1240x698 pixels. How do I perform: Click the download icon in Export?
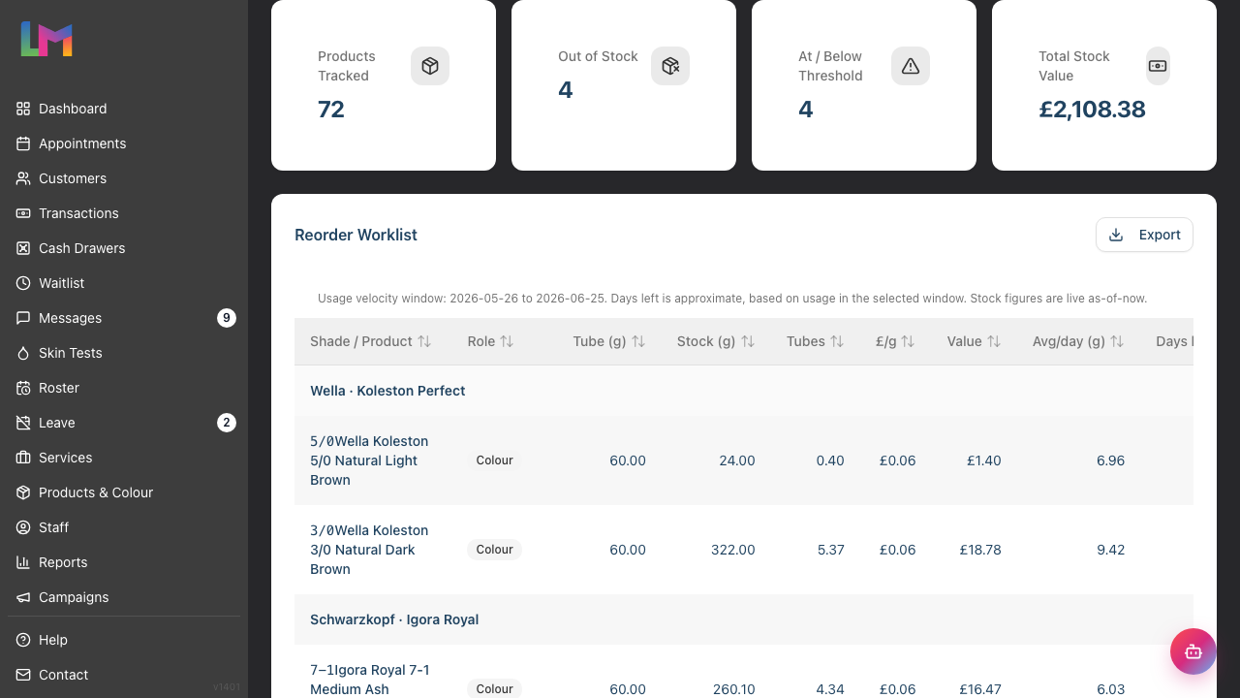1116,235
